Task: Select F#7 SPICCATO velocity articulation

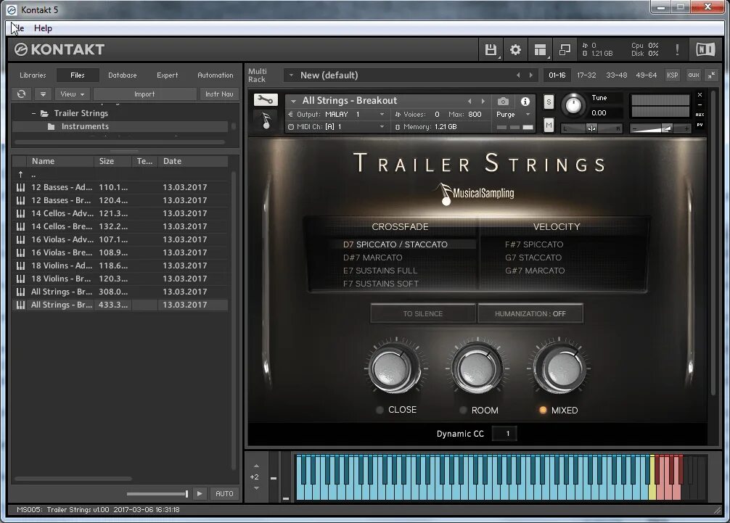Action: pyautogui.click(x=534, y=244)
